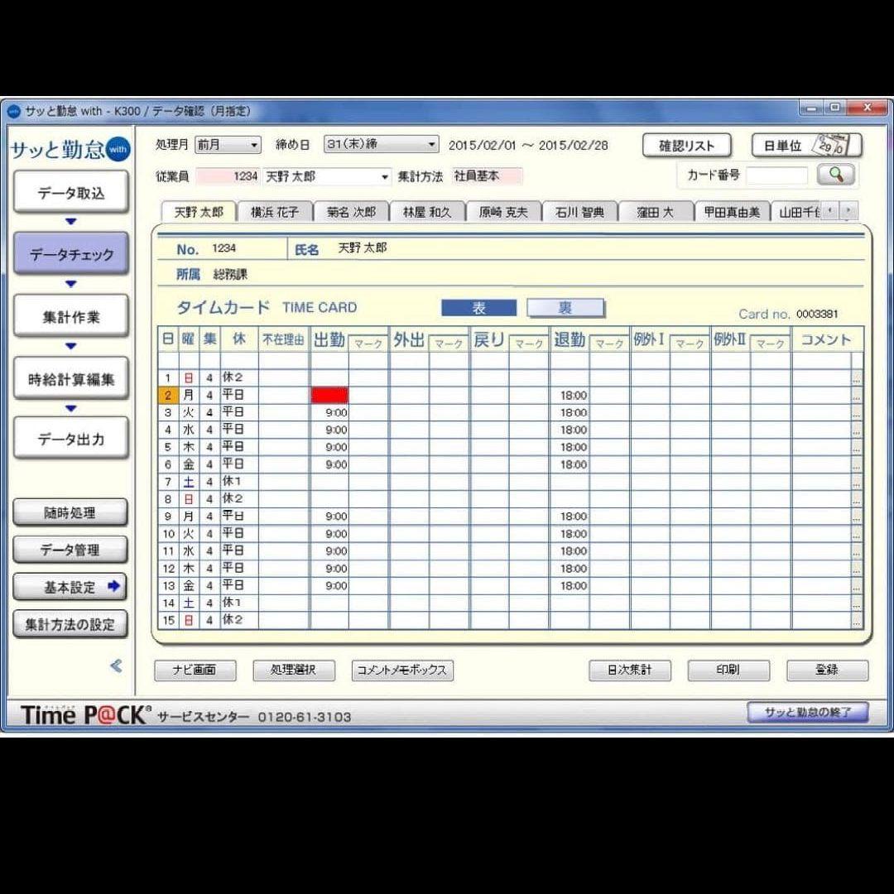Click the comment ellipsis on the 2日 row
894x894 pixels.
(x=857, y=394)
